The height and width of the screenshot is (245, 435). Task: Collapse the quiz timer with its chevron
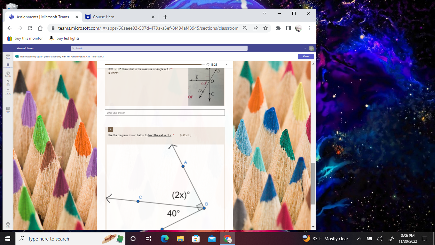pos(226,64)
